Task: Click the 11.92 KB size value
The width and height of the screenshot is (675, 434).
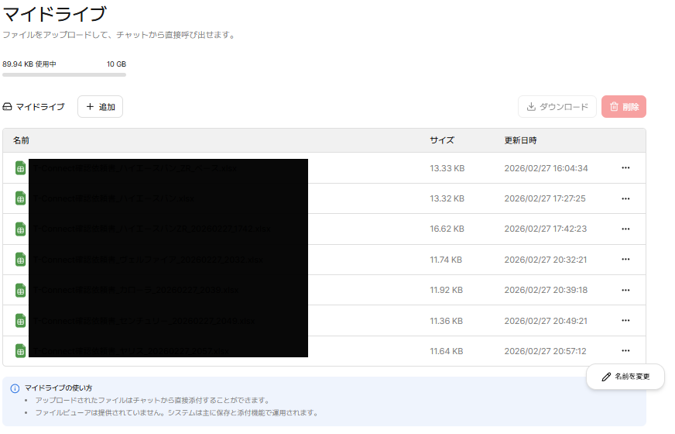Action: [x=446, y=290]
